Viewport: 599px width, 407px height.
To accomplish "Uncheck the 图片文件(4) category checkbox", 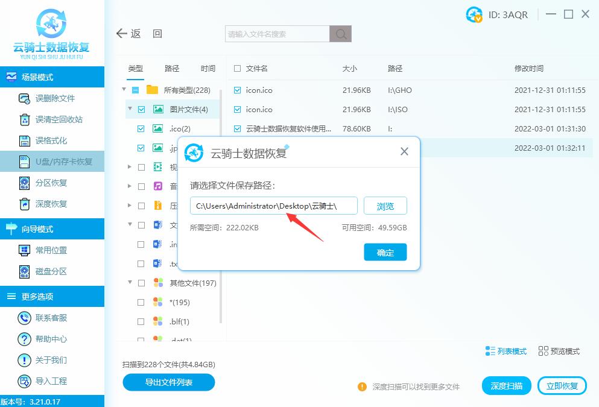I will (x=141, y=109).
